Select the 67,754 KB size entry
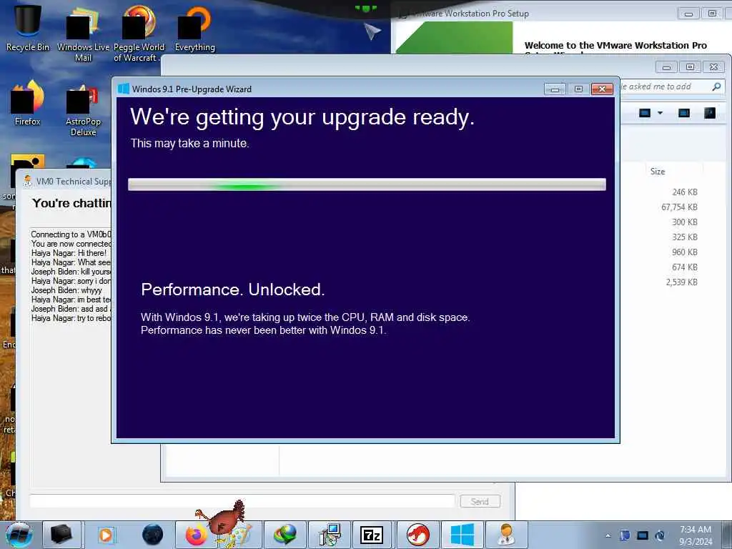The height and width of the screenshot is (549, 732). [x=679, y=207]
